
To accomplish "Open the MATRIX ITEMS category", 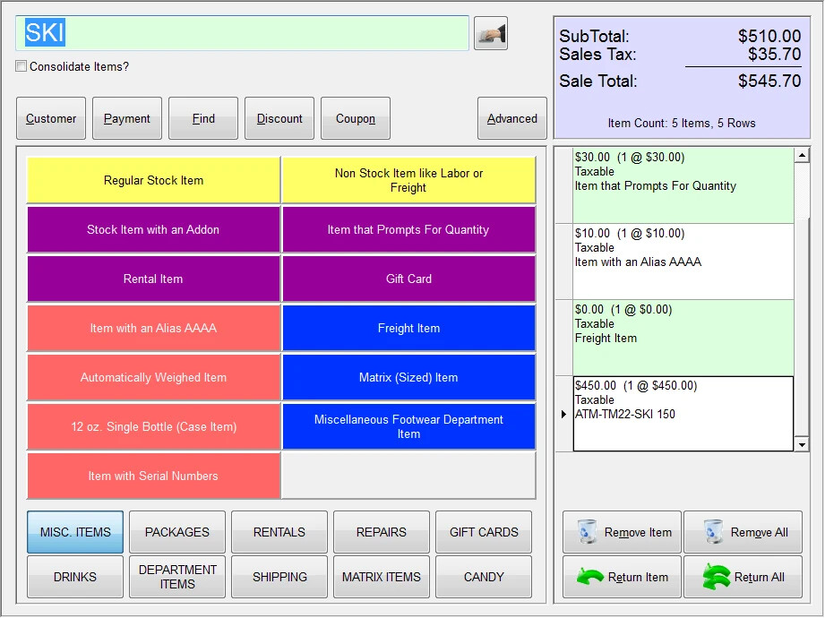I will tap(382, 577).
